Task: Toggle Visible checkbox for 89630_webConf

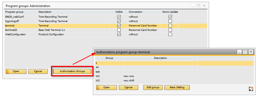Action: (119, 17)
